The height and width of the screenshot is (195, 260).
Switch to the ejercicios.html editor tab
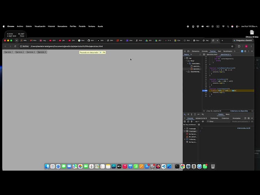212,54
